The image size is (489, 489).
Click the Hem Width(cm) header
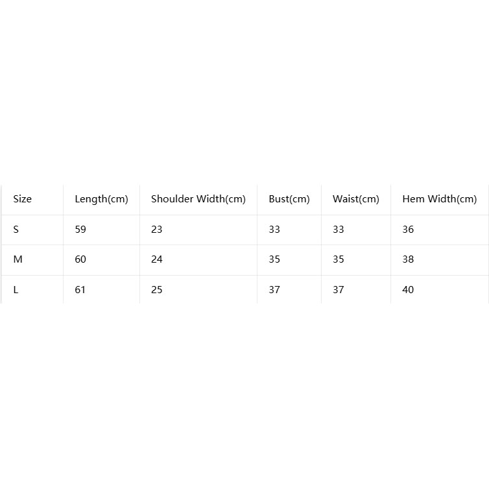pyautogui.click(x=440, y=199)
